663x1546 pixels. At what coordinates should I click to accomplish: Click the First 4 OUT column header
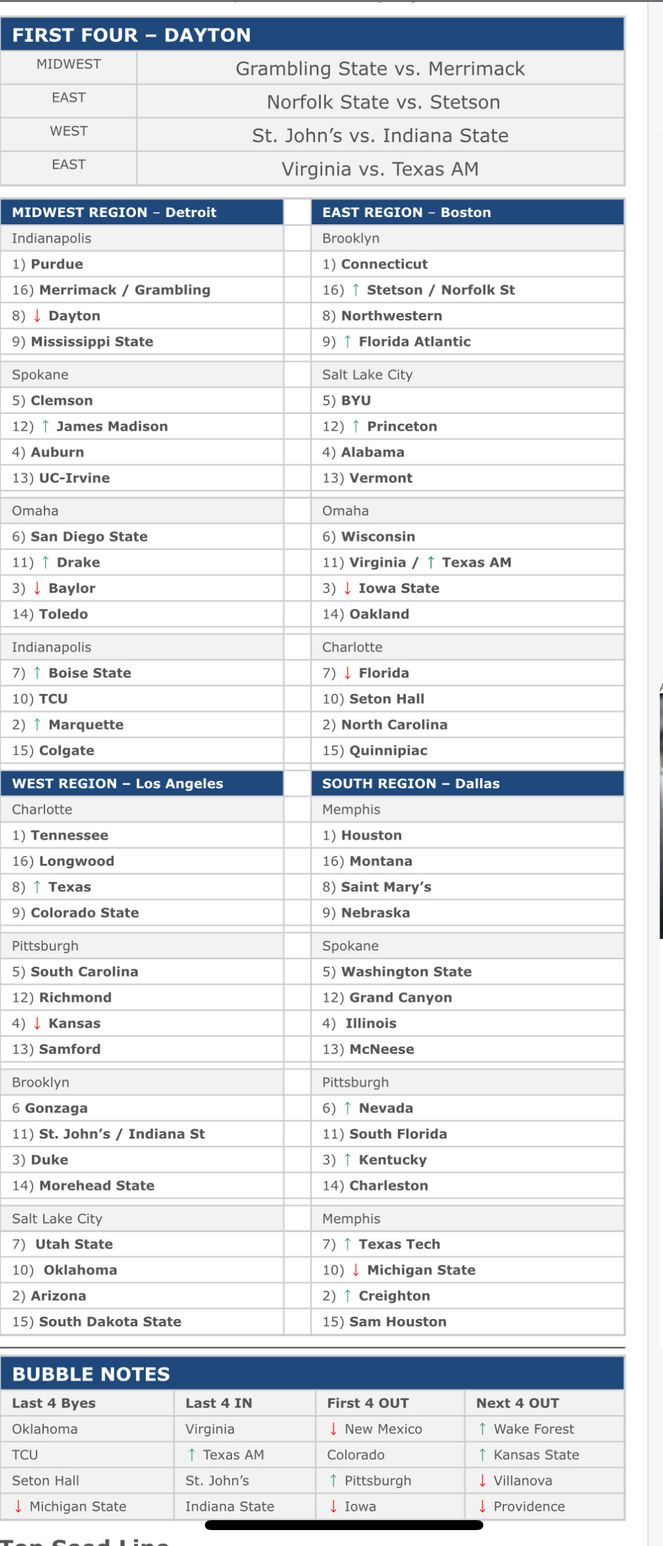click(x=368, y=1403)
